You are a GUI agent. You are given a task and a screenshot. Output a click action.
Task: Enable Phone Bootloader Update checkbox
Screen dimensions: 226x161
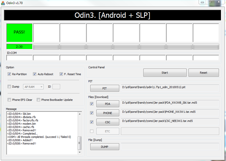pyautogui.click(x=38, y=100)
